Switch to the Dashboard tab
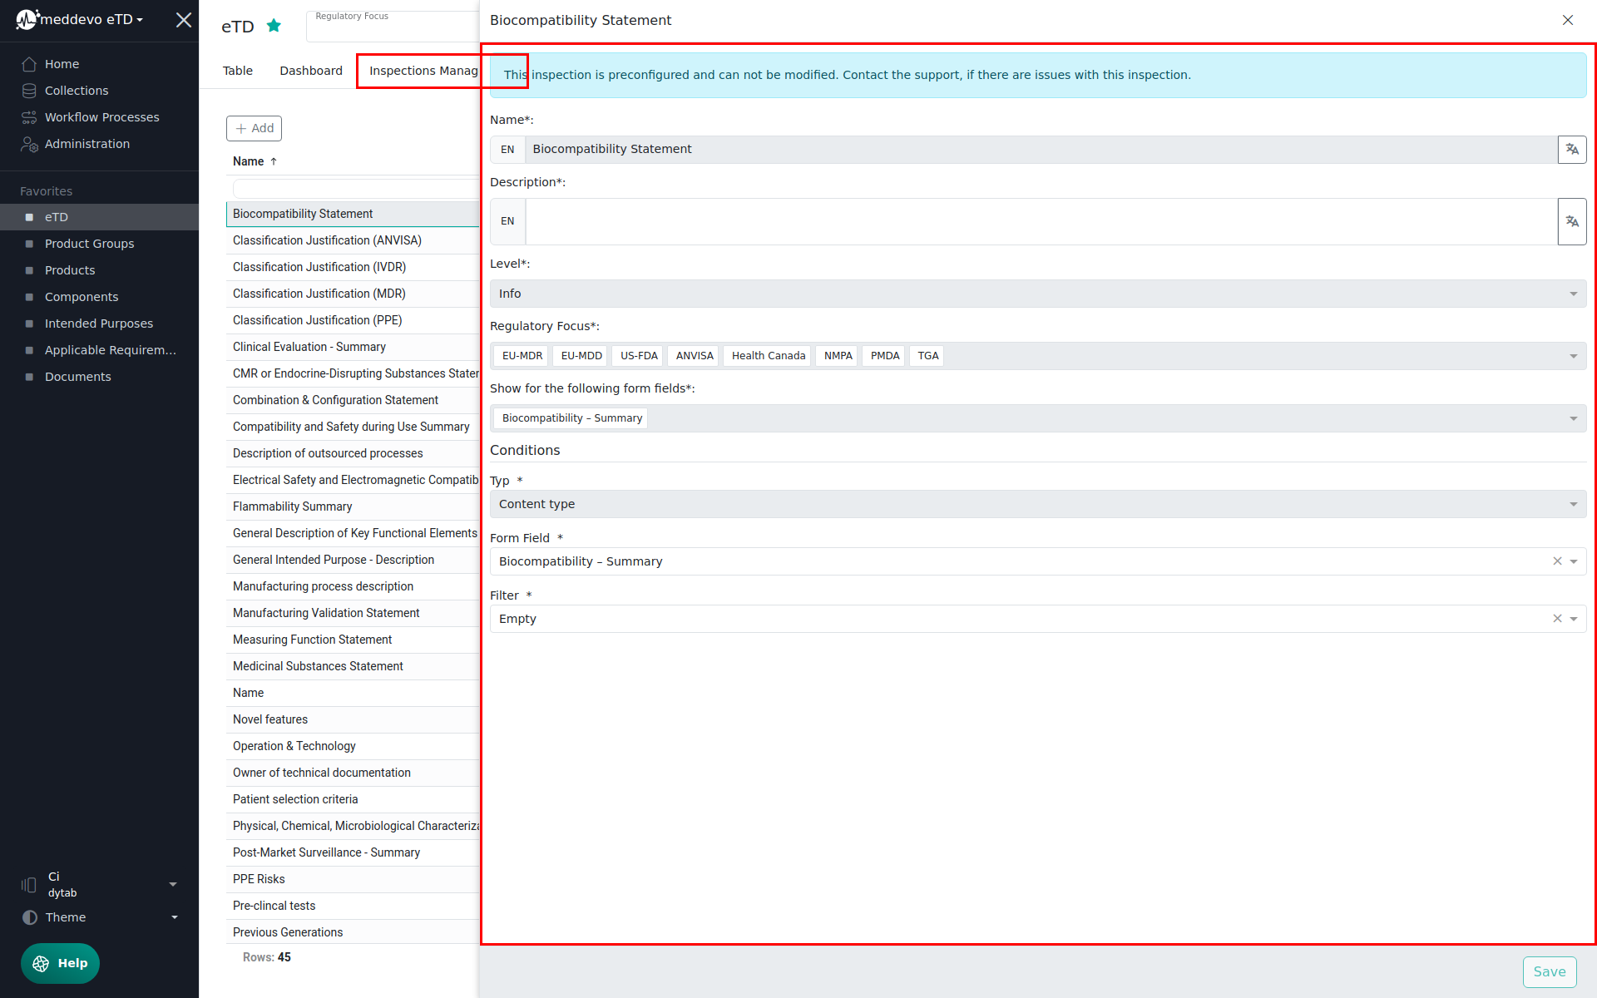Viewport: 1597px width, 998px height. (310, 71)
